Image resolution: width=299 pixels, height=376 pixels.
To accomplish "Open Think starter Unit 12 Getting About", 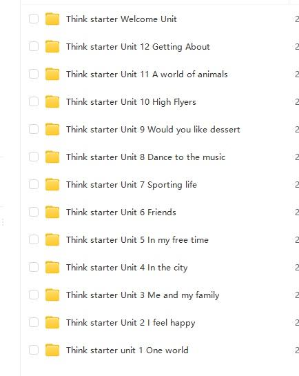I will pos(138,47).
